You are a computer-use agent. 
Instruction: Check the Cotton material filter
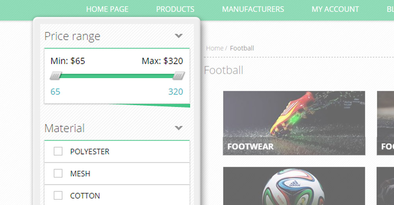point(58,196)
